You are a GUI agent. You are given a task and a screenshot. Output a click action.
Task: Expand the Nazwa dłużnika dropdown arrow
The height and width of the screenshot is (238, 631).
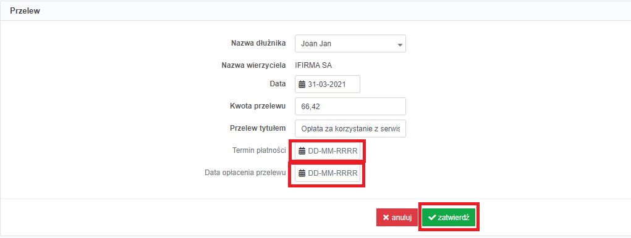point(400,45)
